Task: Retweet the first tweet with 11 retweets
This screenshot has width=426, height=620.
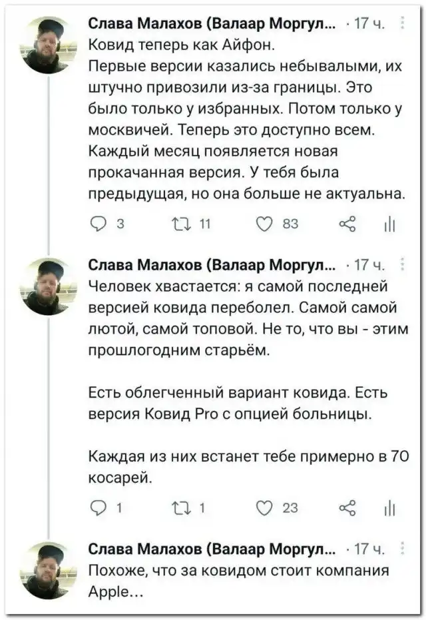Action: 180,224
